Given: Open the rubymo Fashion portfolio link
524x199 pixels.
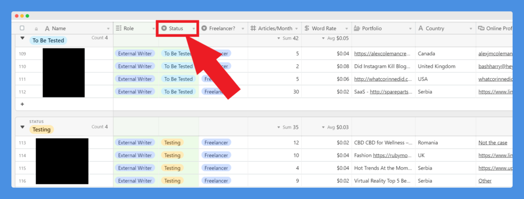Looking at the screenshot, I should (x=391, y=155).
